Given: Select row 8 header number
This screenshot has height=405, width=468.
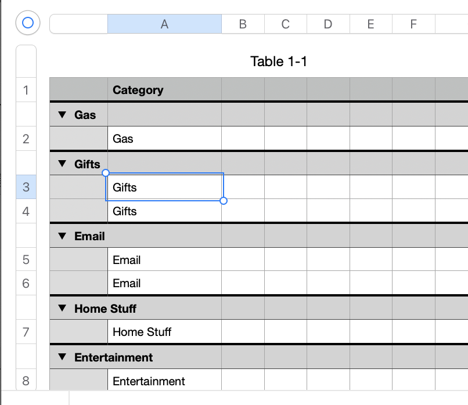Looking at the screenshot, I should pos(26,381).
